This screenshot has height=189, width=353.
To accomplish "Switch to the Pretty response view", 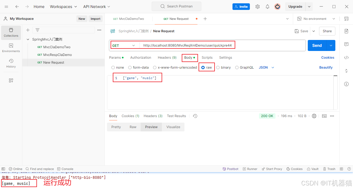I will (116, 127).
